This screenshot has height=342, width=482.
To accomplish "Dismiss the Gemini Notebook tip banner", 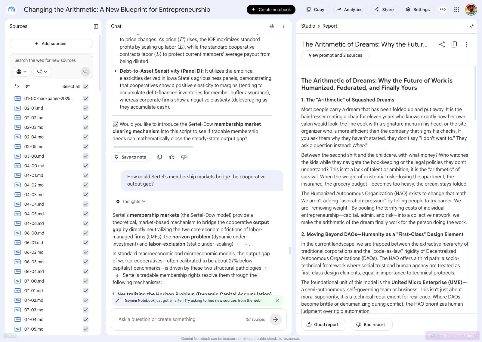I will click(x=277, y=301).
